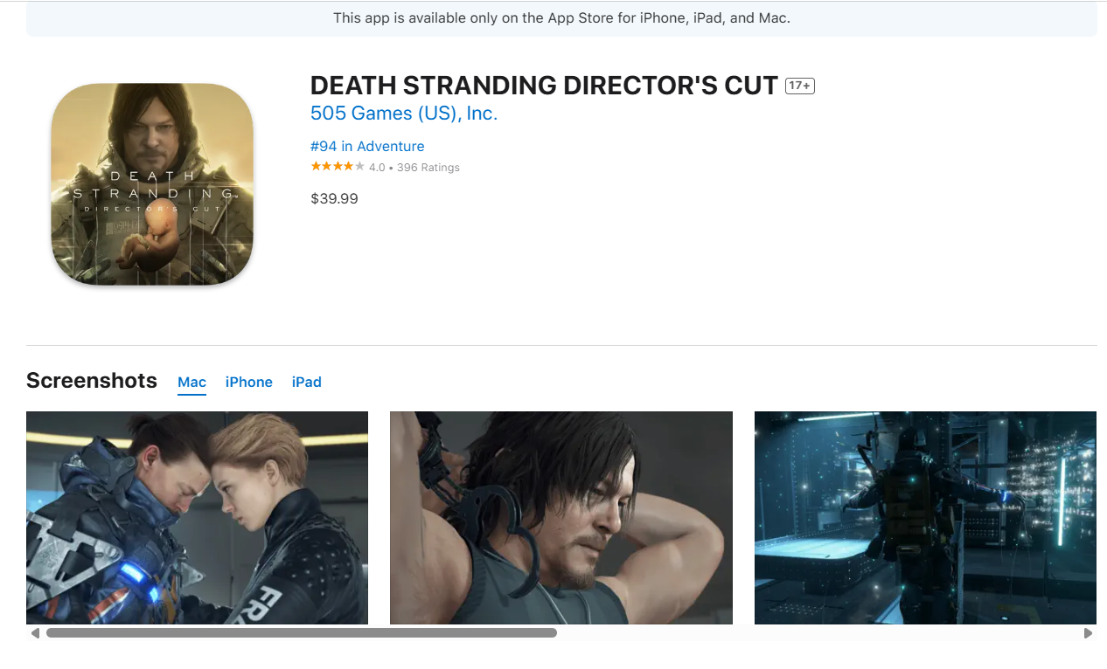Screen dimensions: 1107x669
Task: Click the Screenshots section heading
Action: pos(92,381)
